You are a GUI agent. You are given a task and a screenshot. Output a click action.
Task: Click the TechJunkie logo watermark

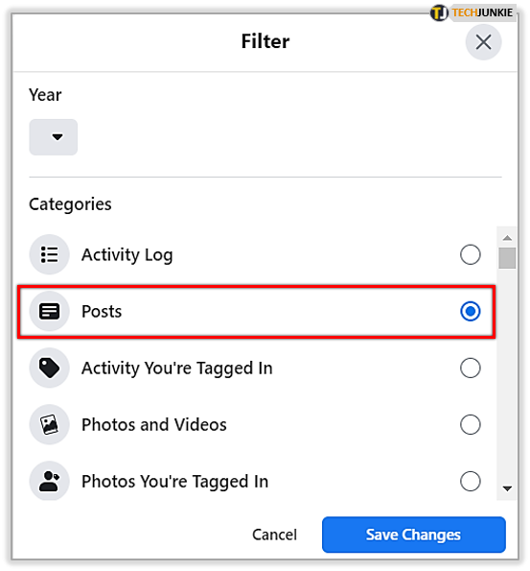[472, 12]
